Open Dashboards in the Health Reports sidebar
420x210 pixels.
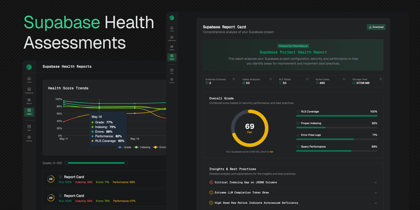pyautogui.click(x=29, y=90)
